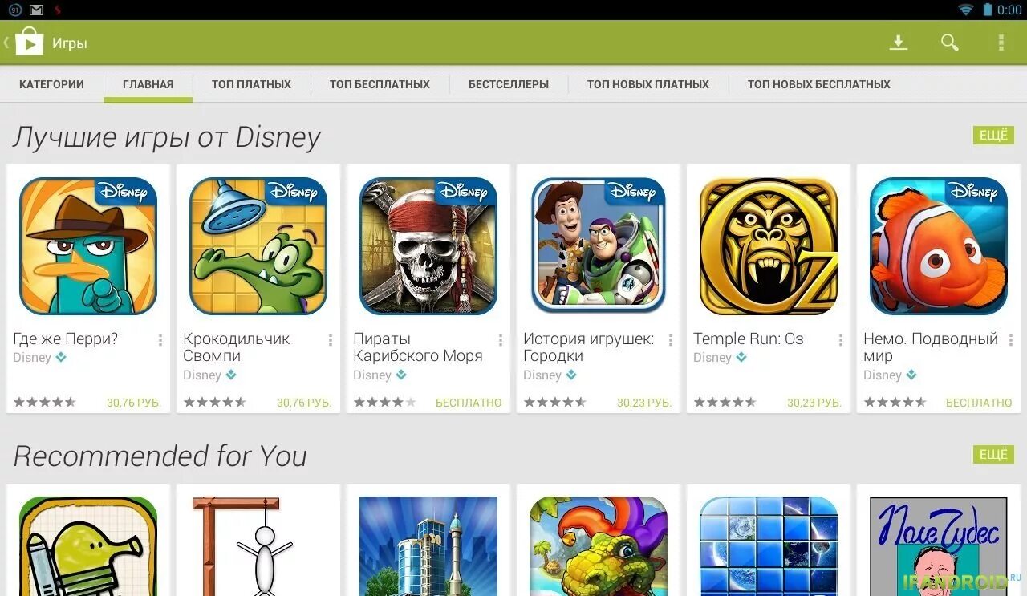The image size is (1027, 596).
Task: Open the Temple Run: Оз app icon
Action: pos(769,246)
